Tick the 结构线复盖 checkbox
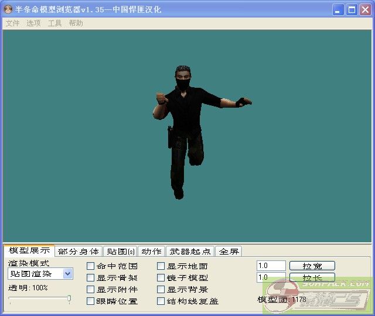This screenshot has width=375, height=316. 161,301
